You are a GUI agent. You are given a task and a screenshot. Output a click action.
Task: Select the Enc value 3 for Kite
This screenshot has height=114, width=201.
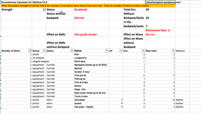(134, 54)
